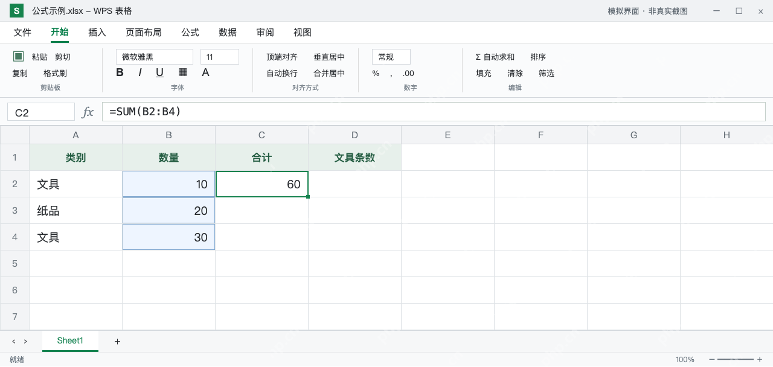The width and height of the screenshot is (773, 367).
Task: Go to previous sheet with left arrow
Action: (14, 342)
